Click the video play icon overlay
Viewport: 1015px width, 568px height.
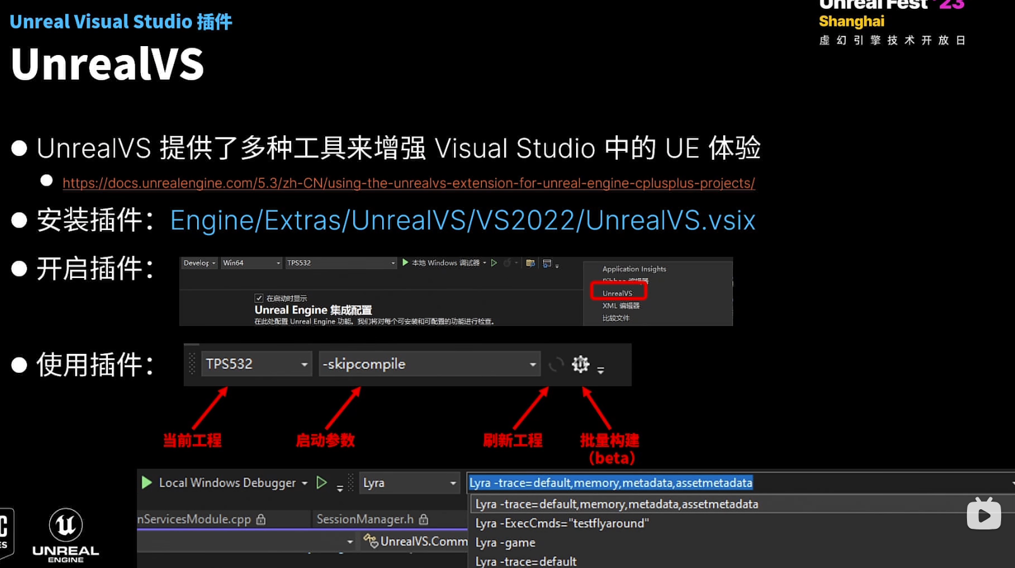984,515
